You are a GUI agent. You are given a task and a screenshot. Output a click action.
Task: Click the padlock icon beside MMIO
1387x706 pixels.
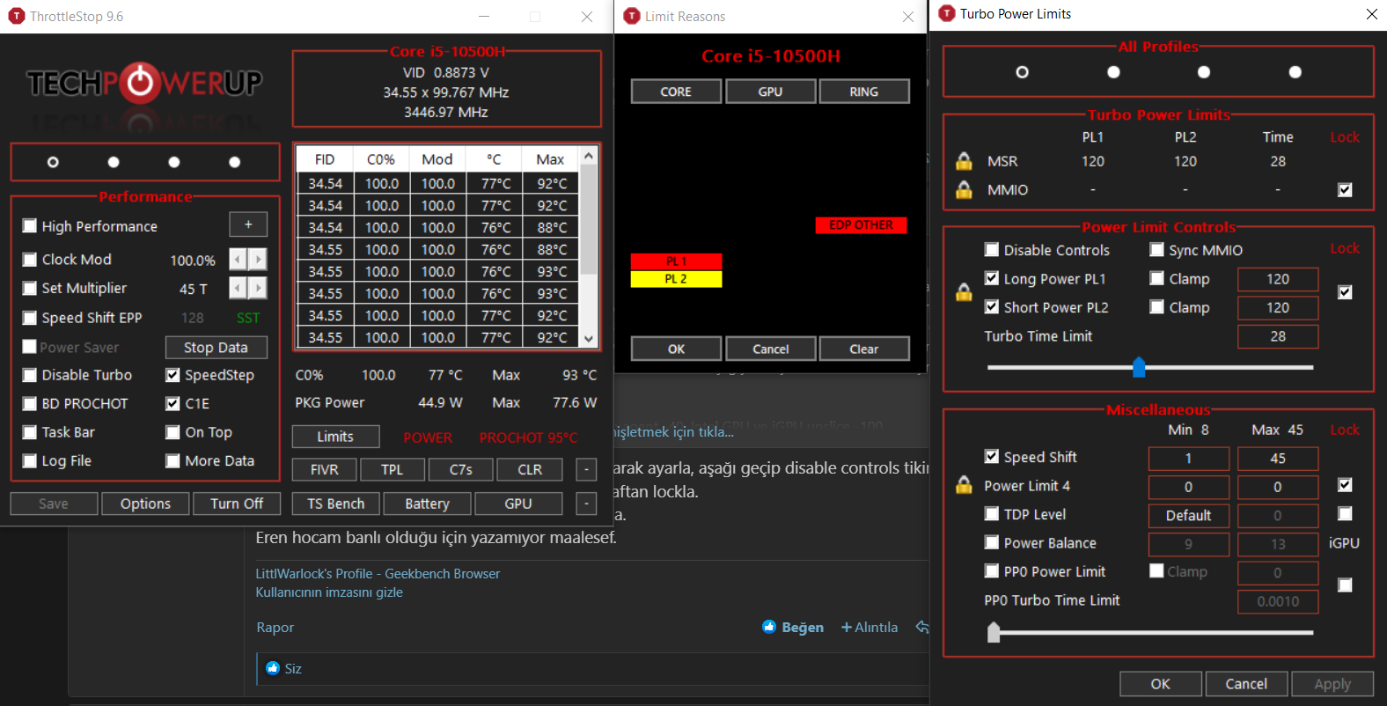[965, 189]
